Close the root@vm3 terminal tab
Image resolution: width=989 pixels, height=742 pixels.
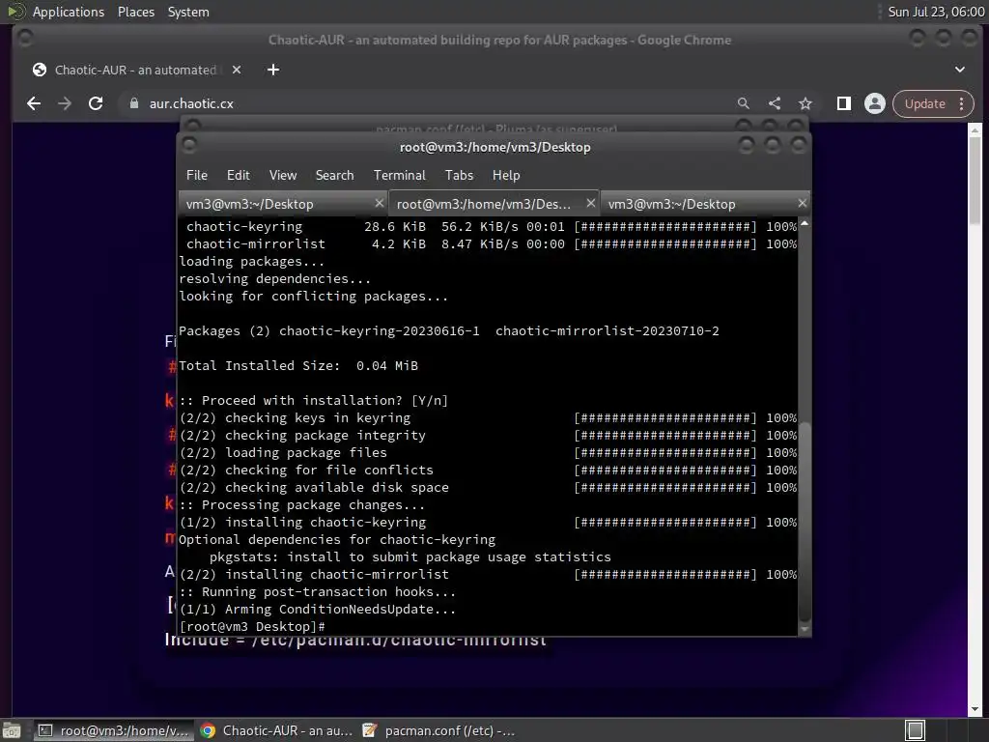click(x=591, y=203)
